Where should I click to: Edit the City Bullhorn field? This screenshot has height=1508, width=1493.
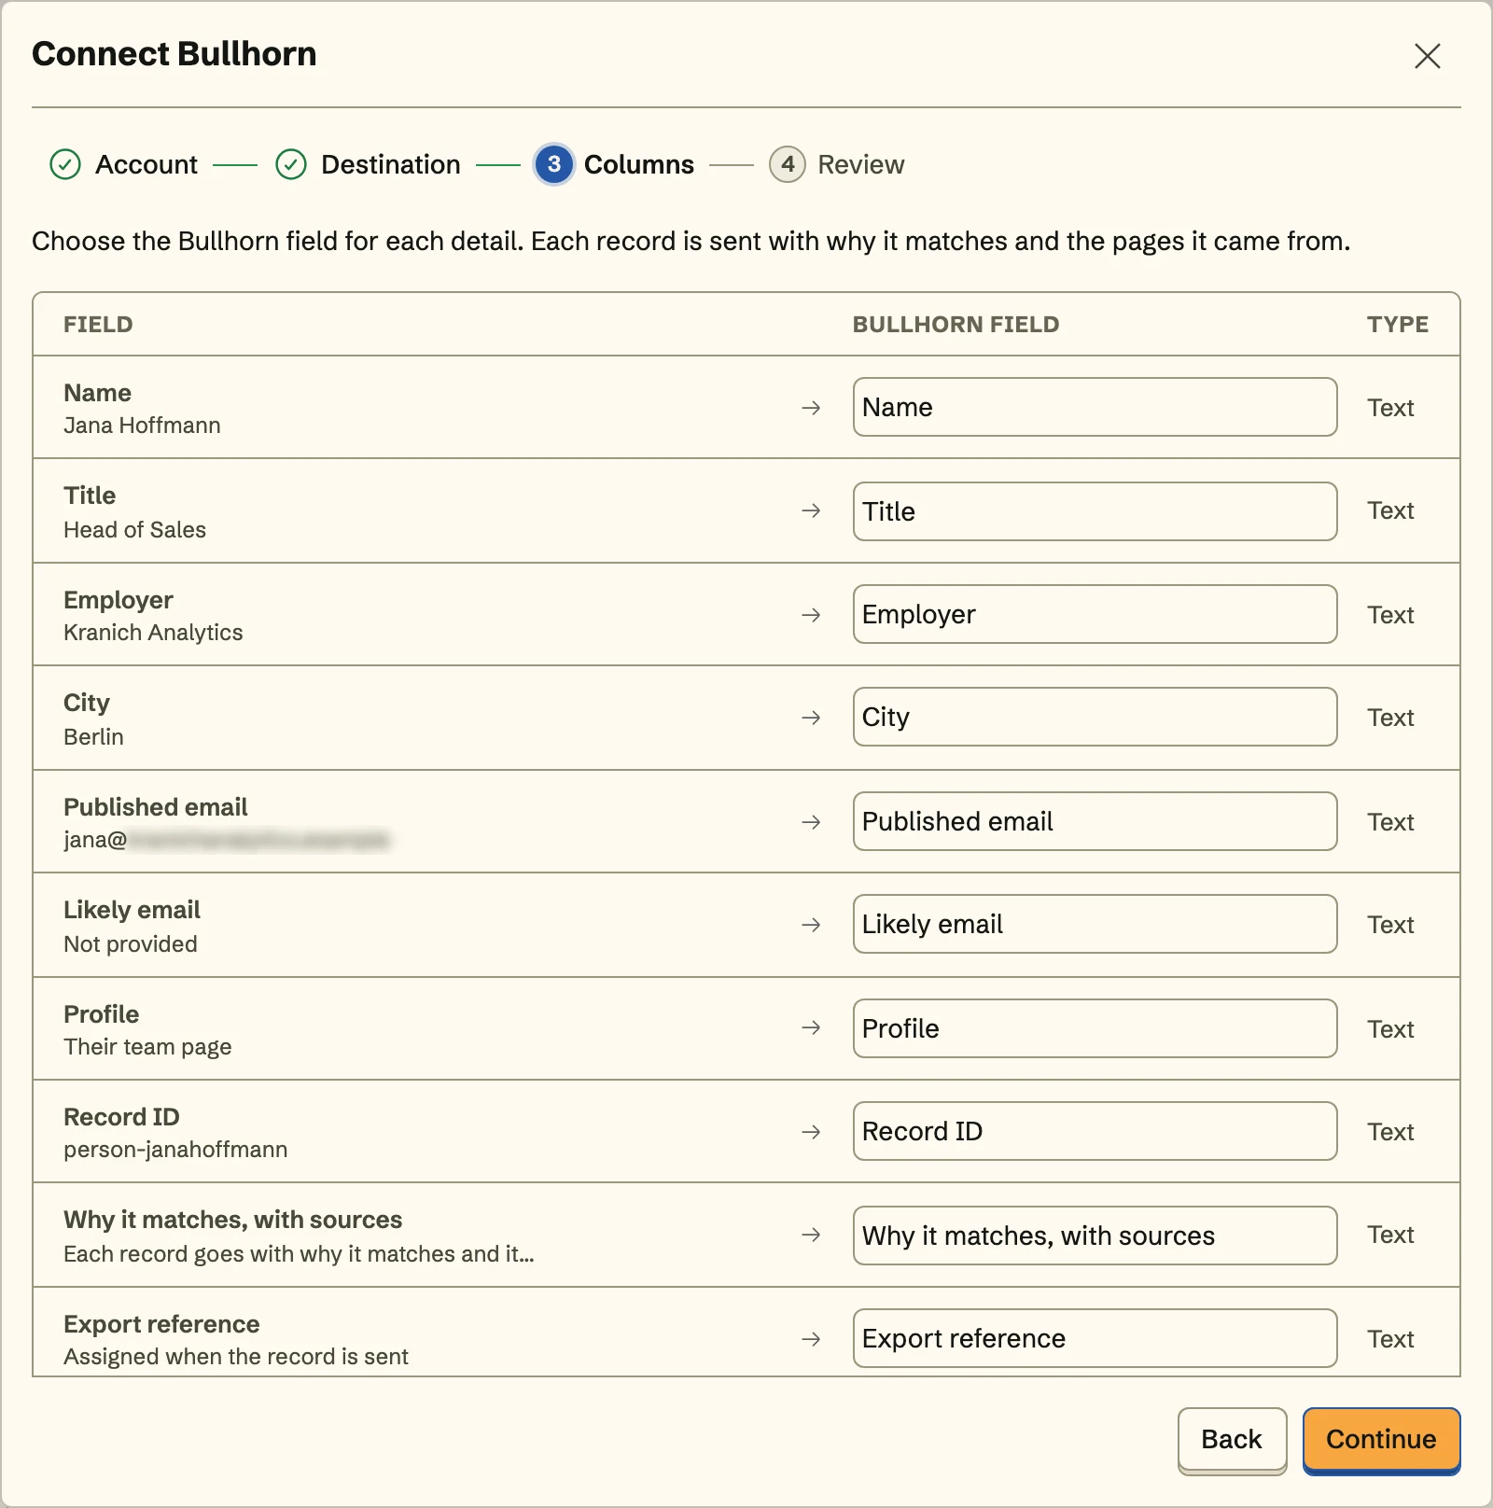coord(1095,717)
